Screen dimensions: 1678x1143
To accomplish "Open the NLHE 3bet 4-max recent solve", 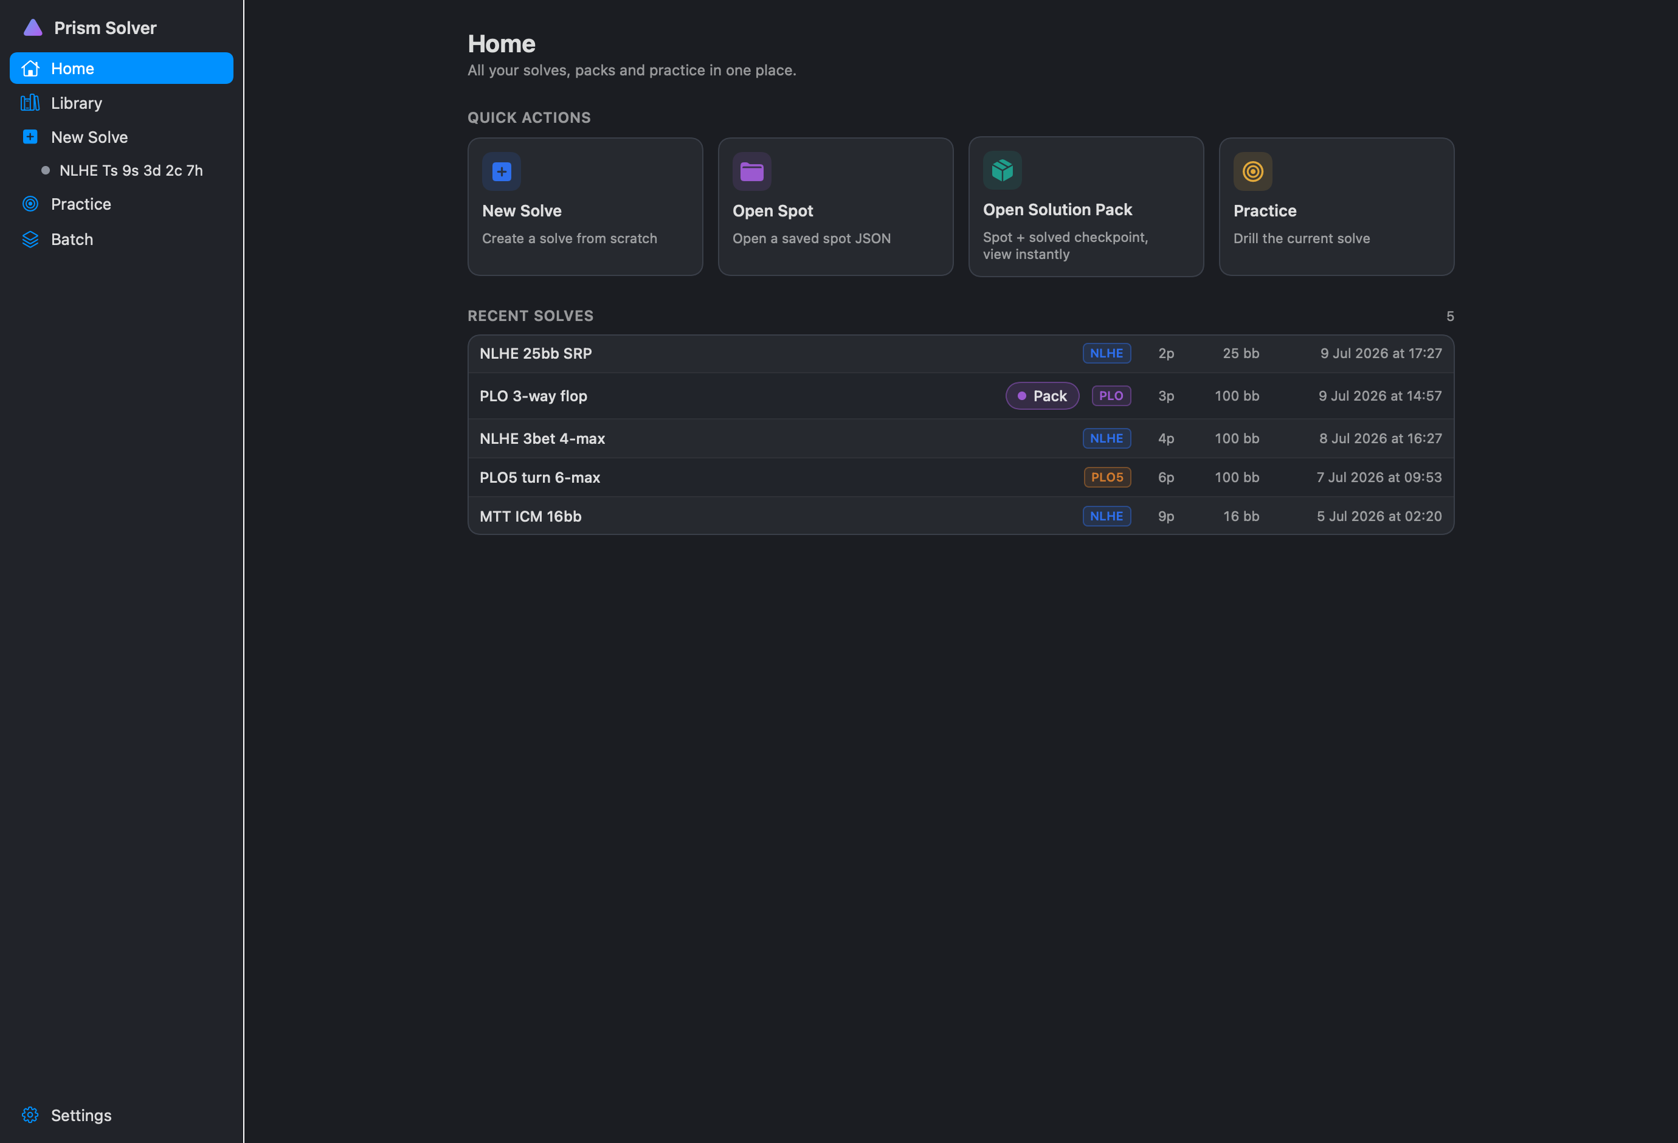I will [x=961, y=438].
